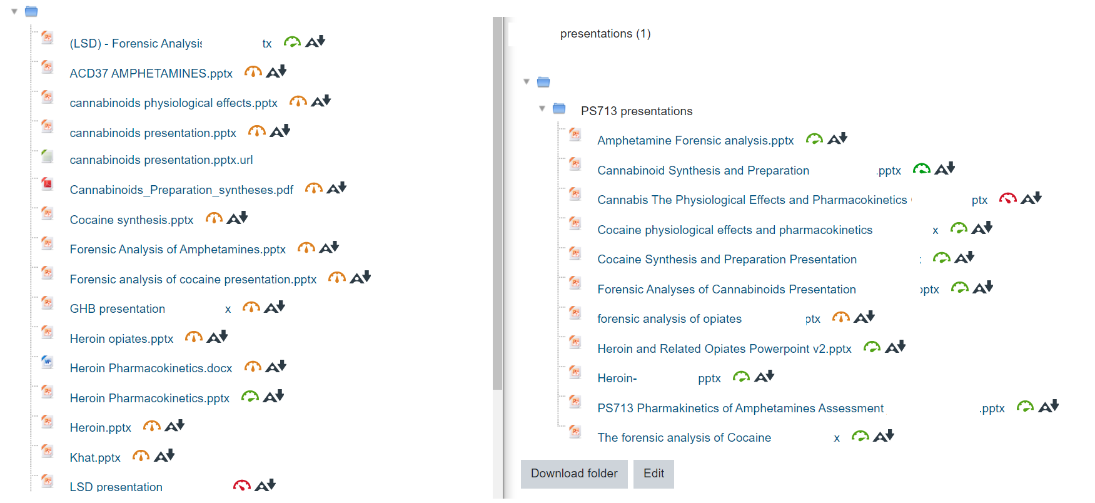Click the Download folder button
1095x503 pixels.
[574, 474]
